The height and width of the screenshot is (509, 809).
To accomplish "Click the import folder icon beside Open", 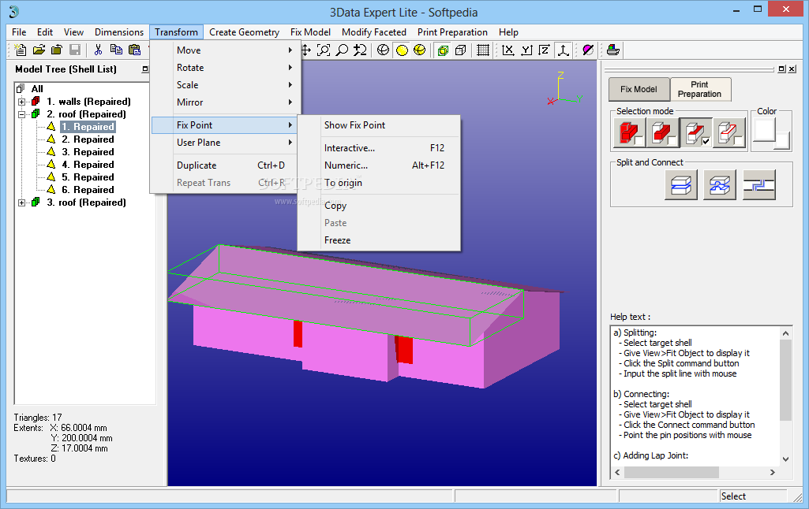I will tap(57, 50).
